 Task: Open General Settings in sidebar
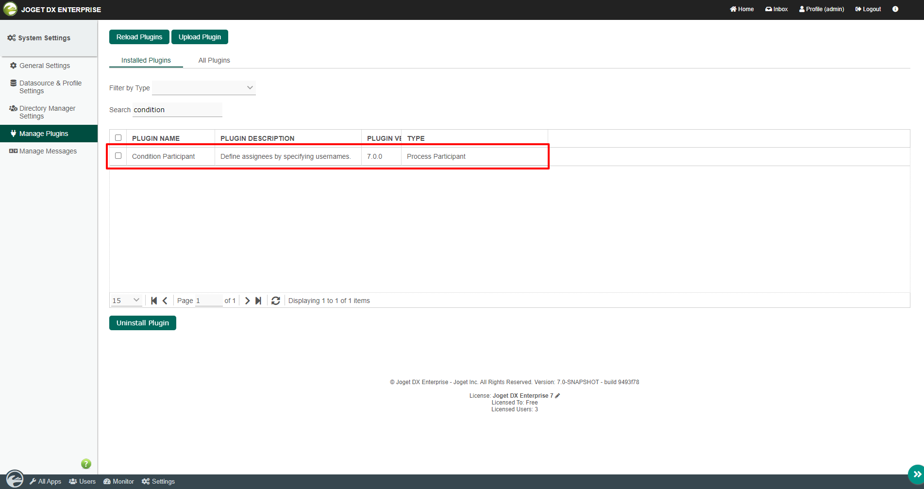45,66
